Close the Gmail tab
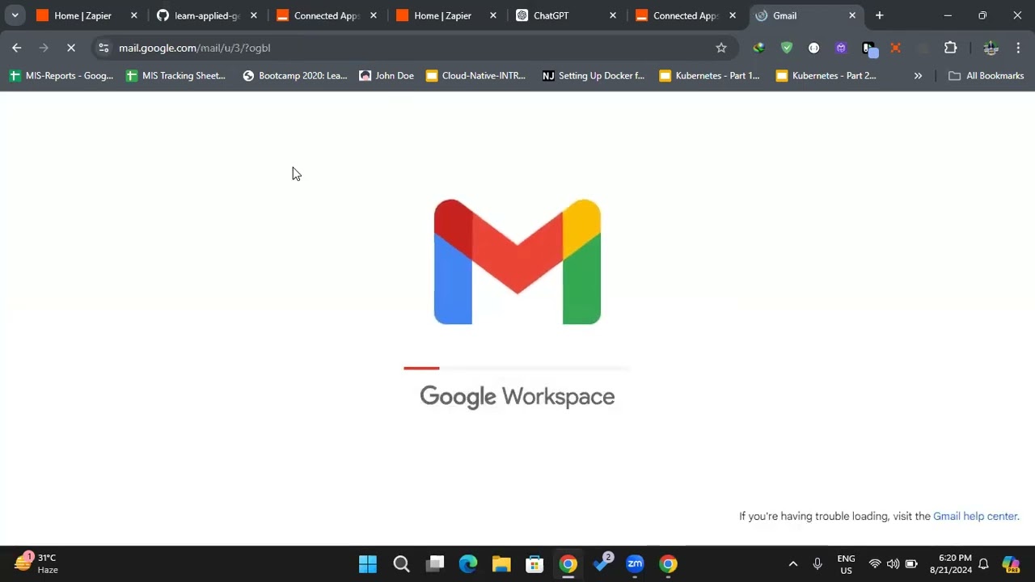Screen dimensions: 1035x582 (852, 15)
